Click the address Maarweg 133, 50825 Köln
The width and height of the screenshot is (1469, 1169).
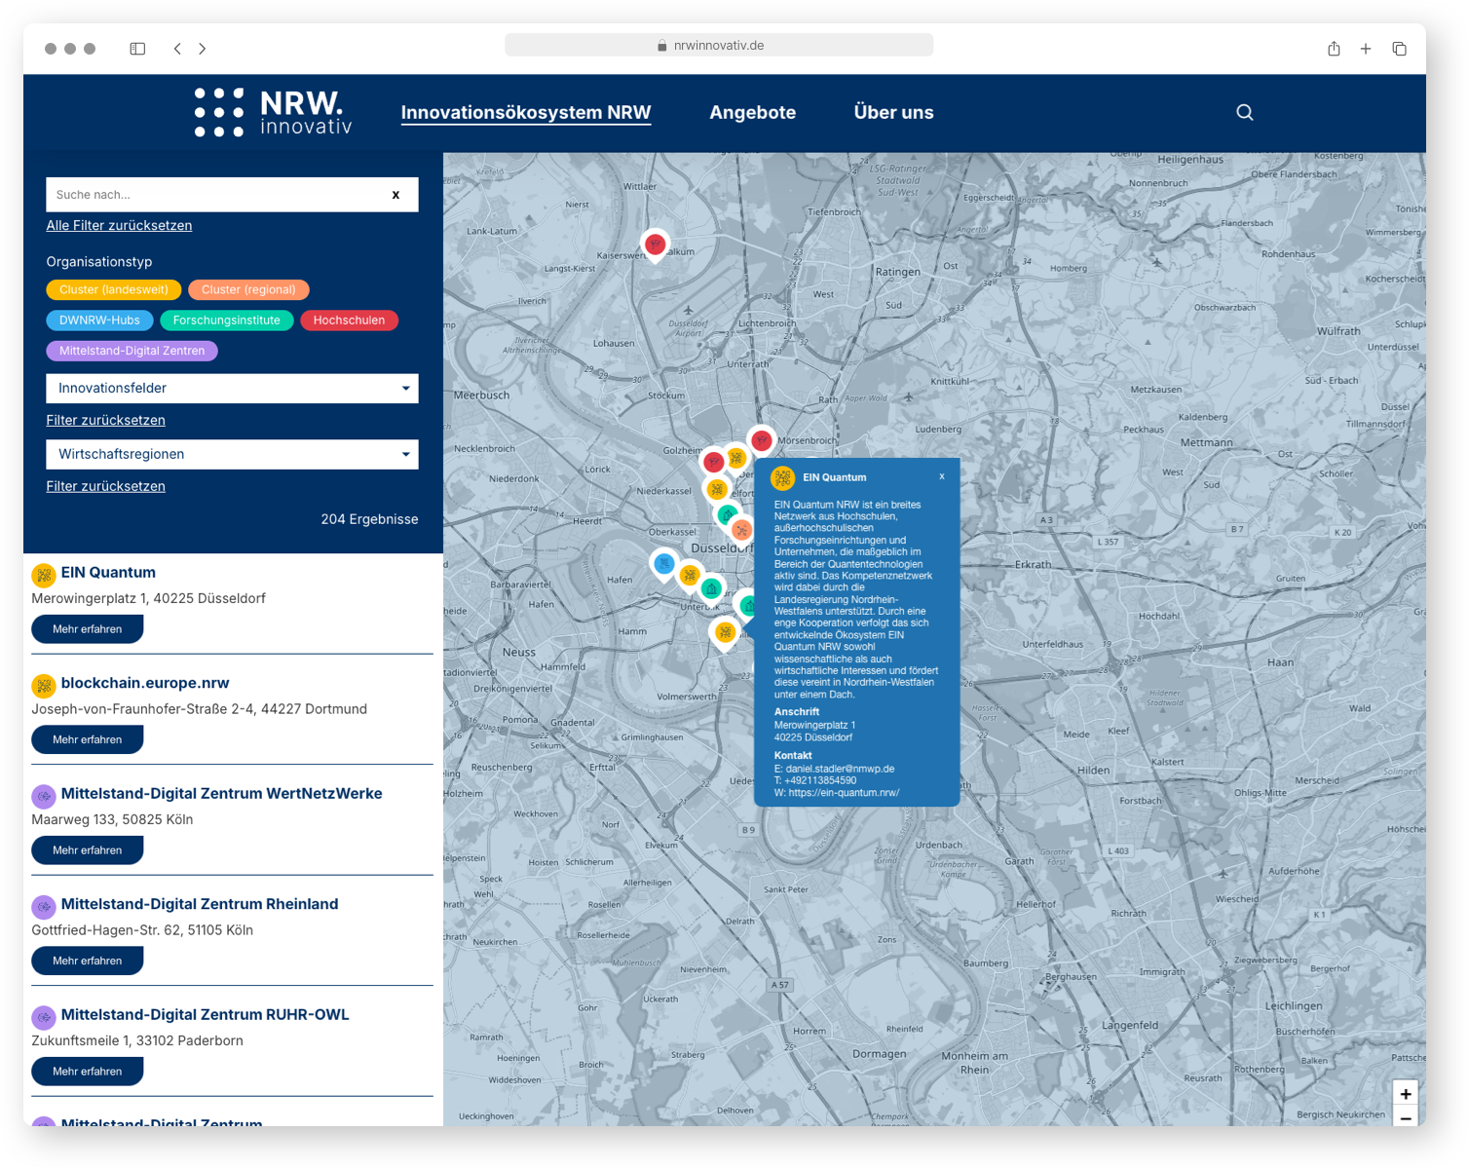pos(112,820)
